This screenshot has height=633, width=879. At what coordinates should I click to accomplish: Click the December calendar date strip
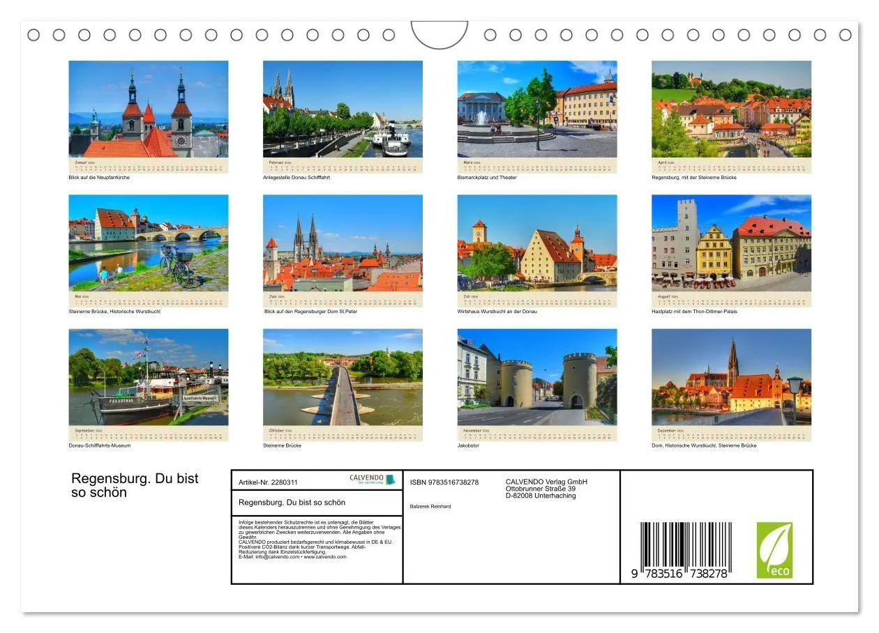[731, 433]
